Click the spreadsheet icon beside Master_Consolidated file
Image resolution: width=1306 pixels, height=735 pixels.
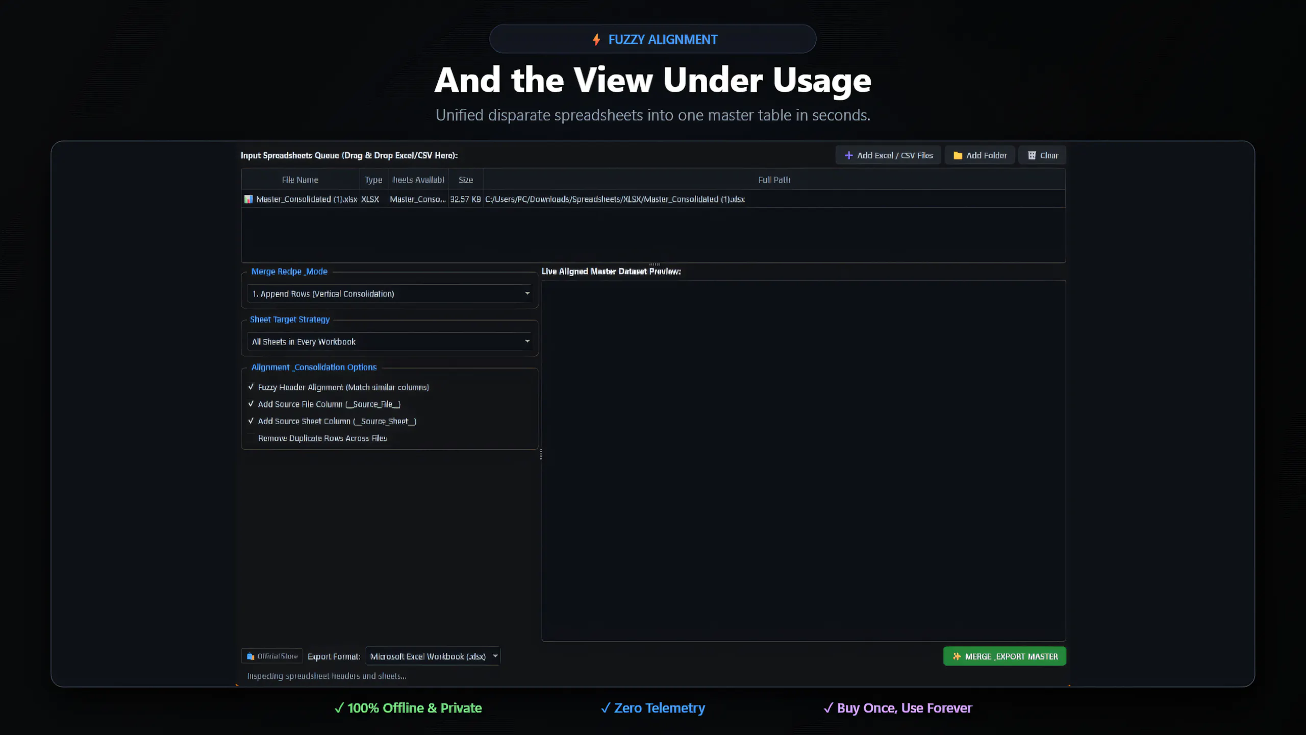coord(248,199)
